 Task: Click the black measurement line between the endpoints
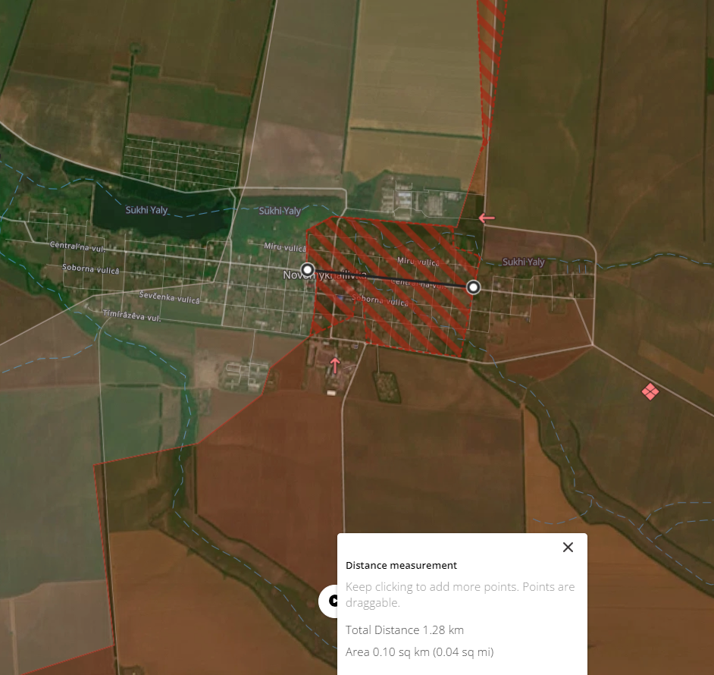click(390, 278)
